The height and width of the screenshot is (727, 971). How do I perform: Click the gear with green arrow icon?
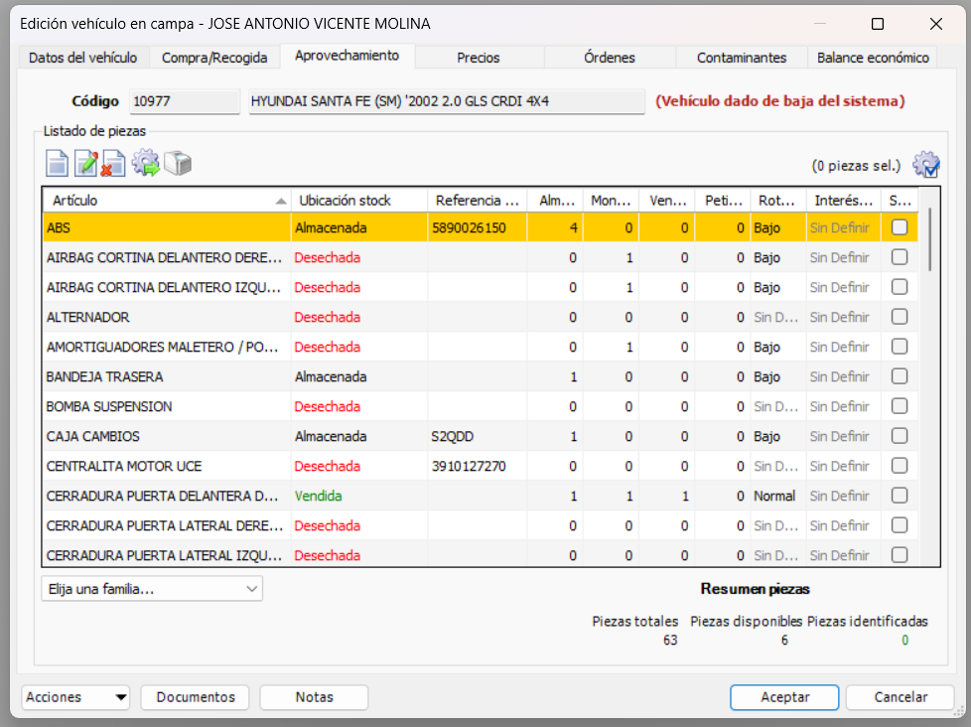pos(146,164)
